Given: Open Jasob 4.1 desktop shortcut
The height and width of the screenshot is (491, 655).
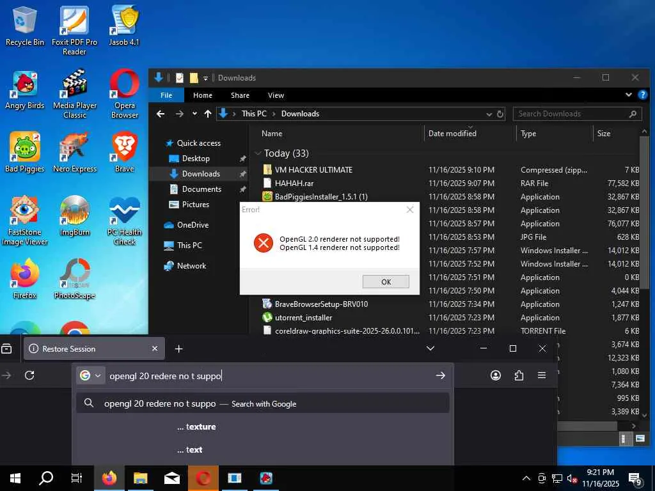Looking at the screenshot, I should [124, 26].
